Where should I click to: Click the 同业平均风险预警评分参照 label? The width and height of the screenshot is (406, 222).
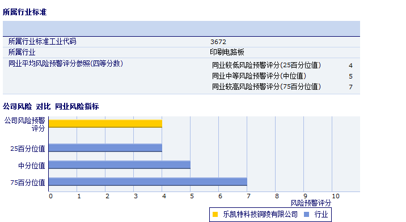(66, 63)
